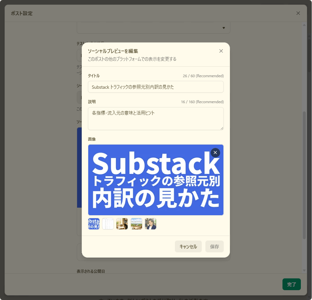Click the green 完了 button

pos(291,284)
